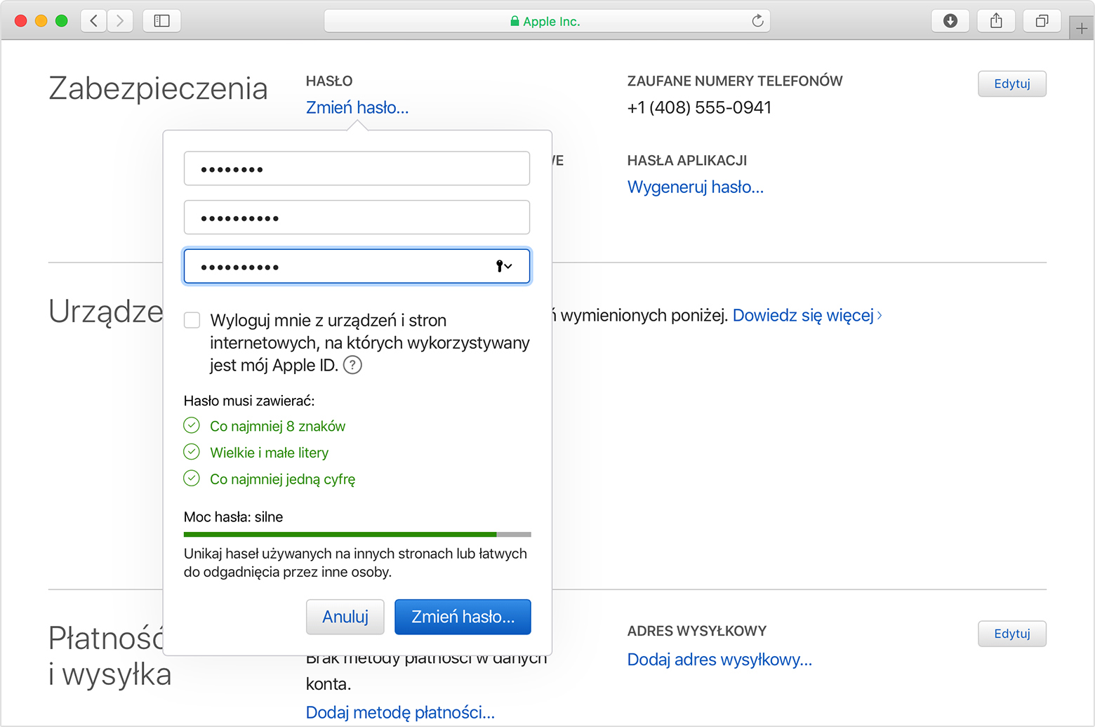Click the Zabezpieczenia section title
1095x727 pixels.
(x=158, y=89)
